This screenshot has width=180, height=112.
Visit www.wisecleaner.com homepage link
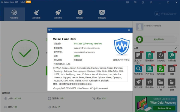pos(84,52)
